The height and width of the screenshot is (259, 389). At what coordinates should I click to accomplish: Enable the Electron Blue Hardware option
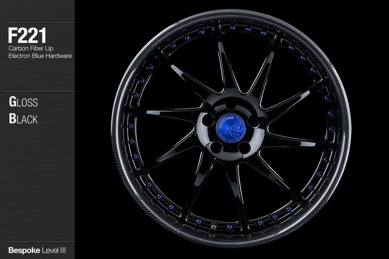(x=40, y=56)
